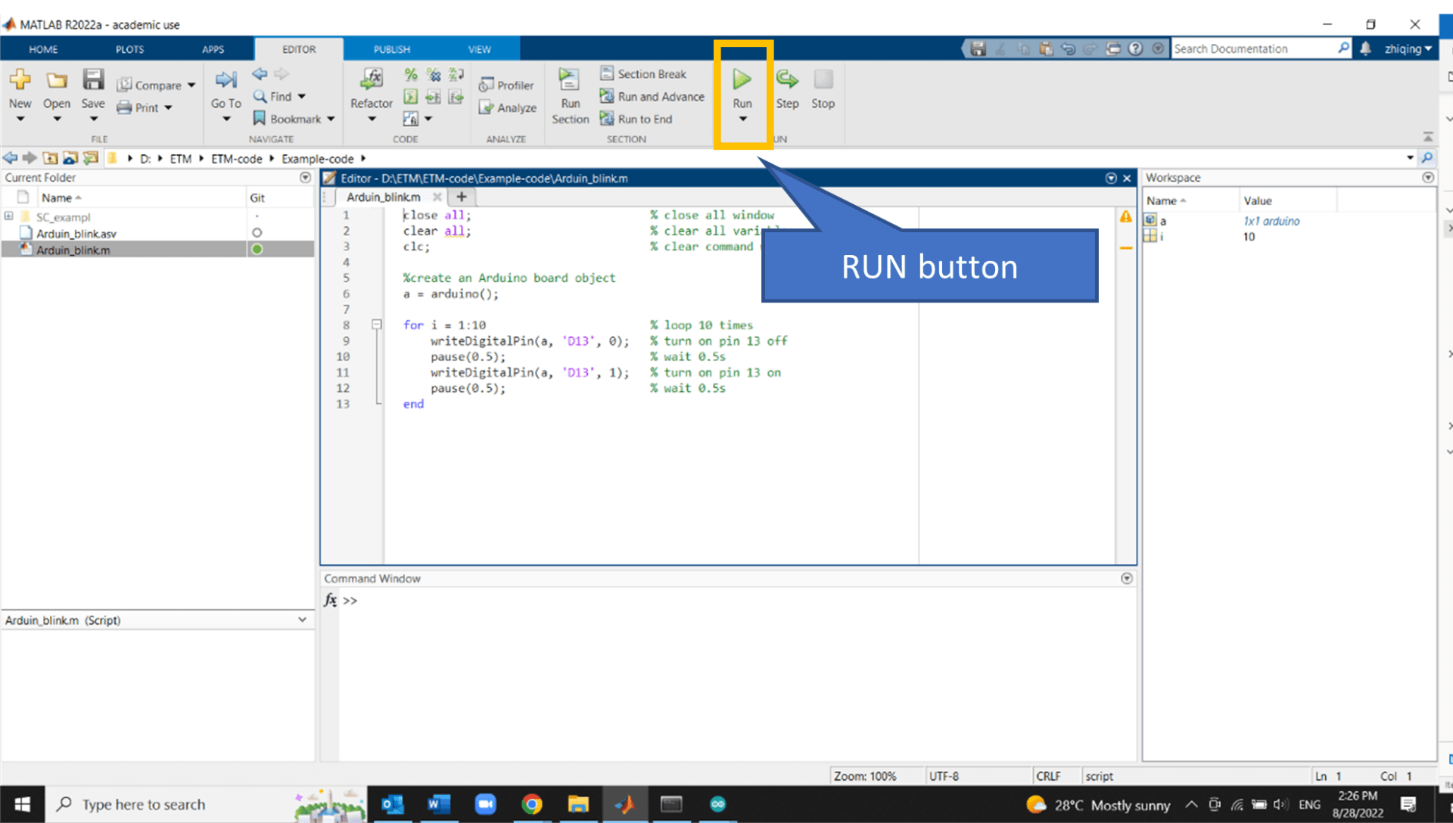The image size is (1453, 823).
Task: Click the Analyze code icon
Action: 487,108
